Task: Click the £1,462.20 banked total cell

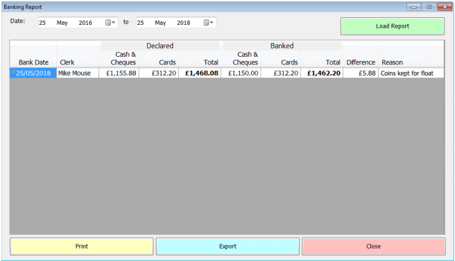Action: 322,73
